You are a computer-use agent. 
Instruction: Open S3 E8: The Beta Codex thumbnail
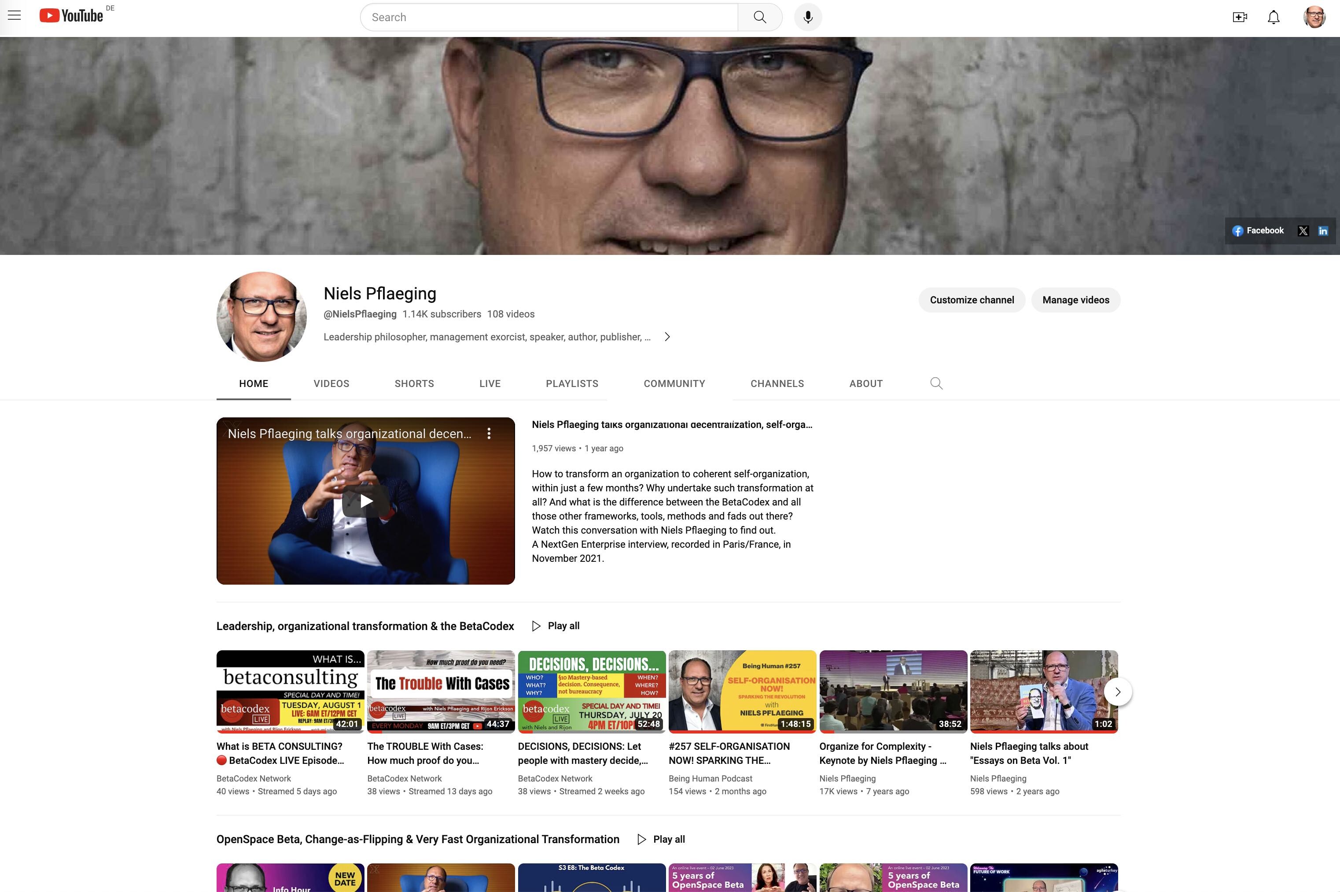(592, 878)
